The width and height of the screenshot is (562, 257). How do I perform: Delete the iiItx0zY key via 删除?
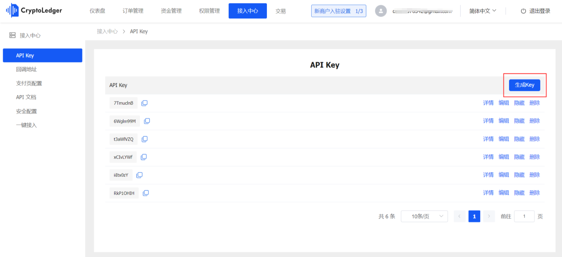(535, 175)
